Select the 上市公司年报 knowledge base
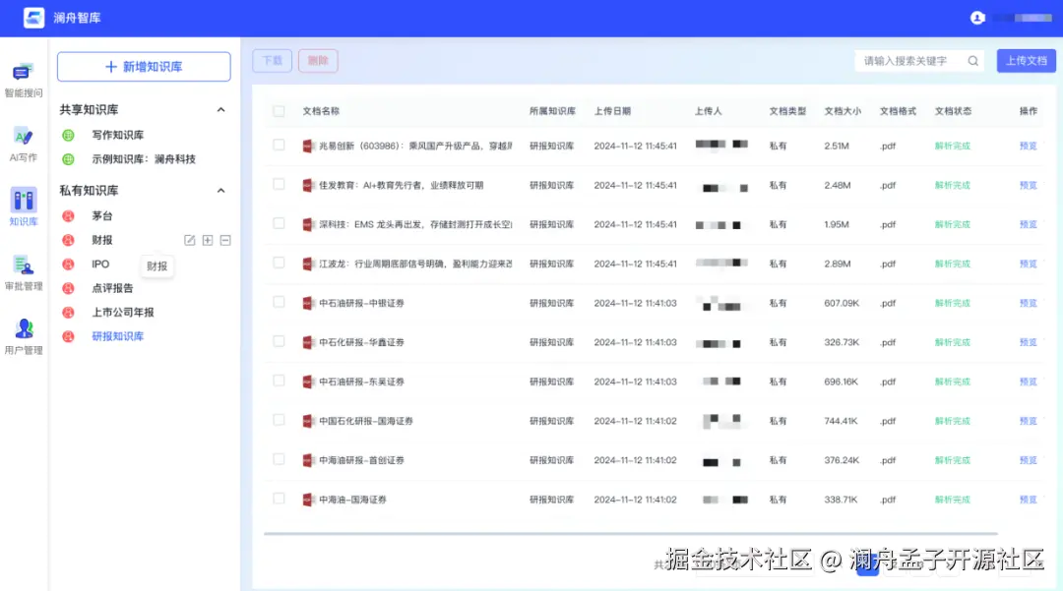The image size is (1063, 591). [123, 312]
